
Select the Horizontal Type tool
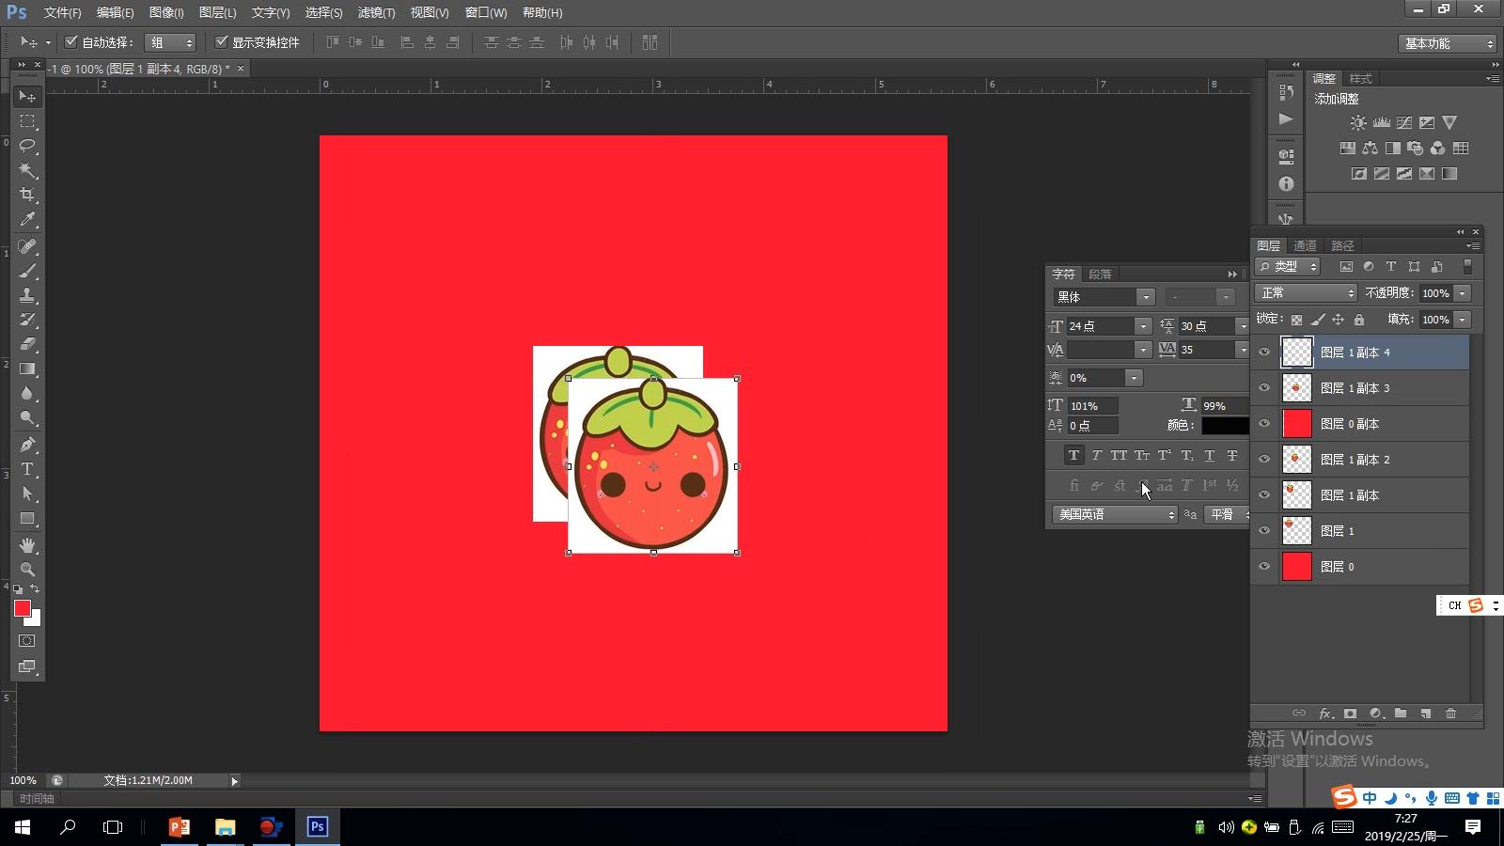coord(27,469)
